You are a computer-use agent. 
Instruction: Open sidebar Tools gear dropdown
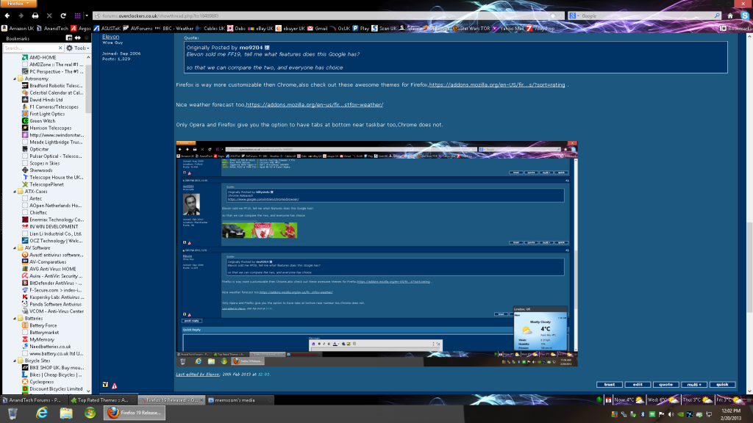click(78, 48)
